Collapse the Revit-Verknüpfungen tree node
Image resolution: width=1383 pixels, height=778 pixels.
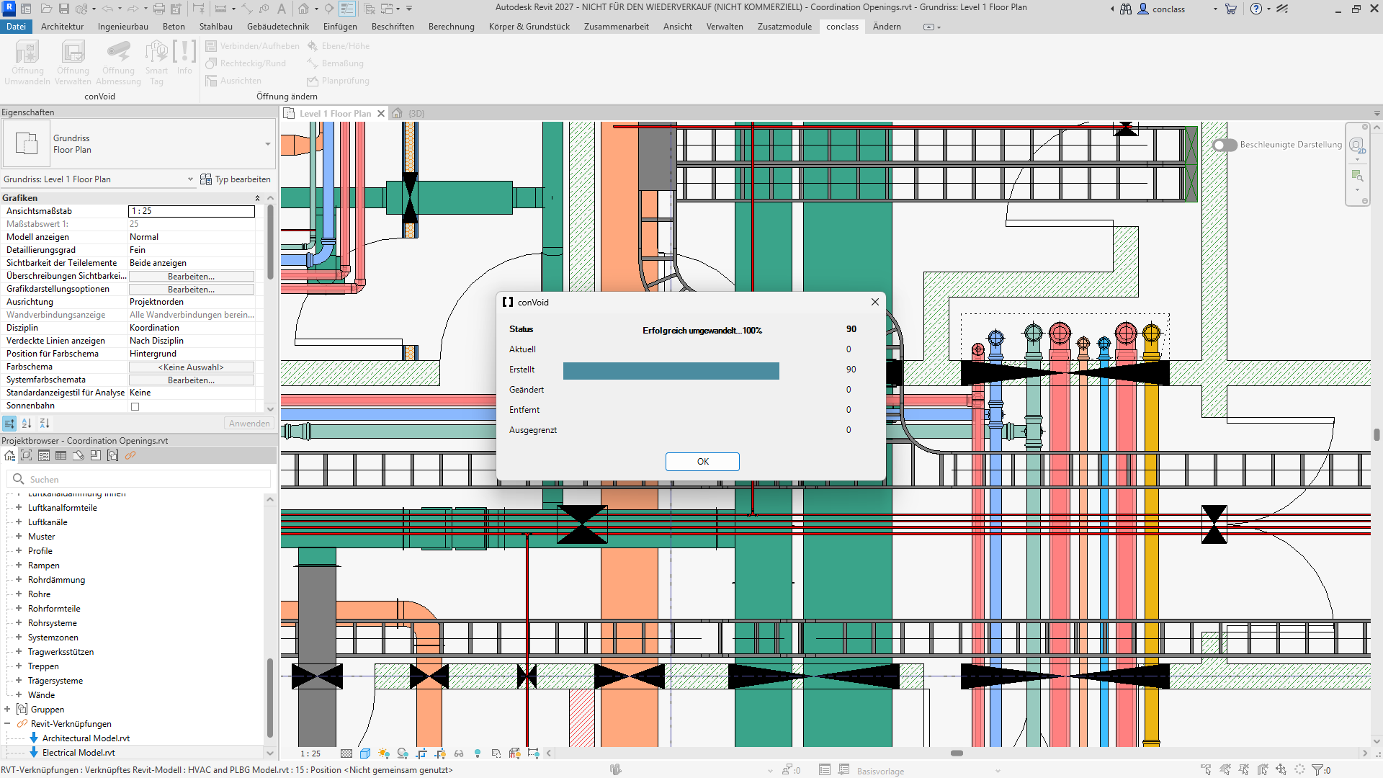[x=7, y=724]
